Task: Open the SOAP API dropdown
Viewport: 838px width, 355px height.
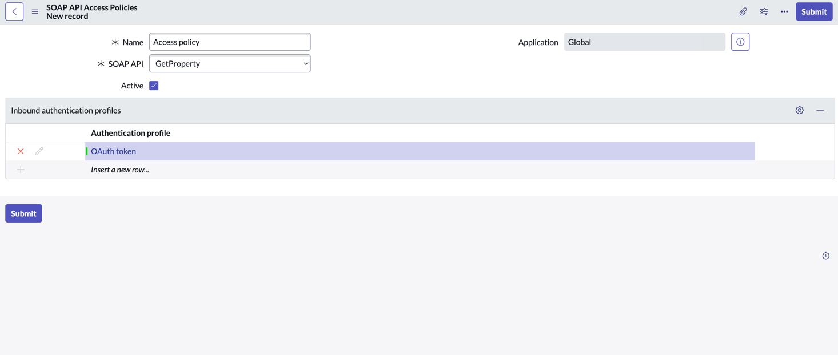Action: click(x=230, y=63)
